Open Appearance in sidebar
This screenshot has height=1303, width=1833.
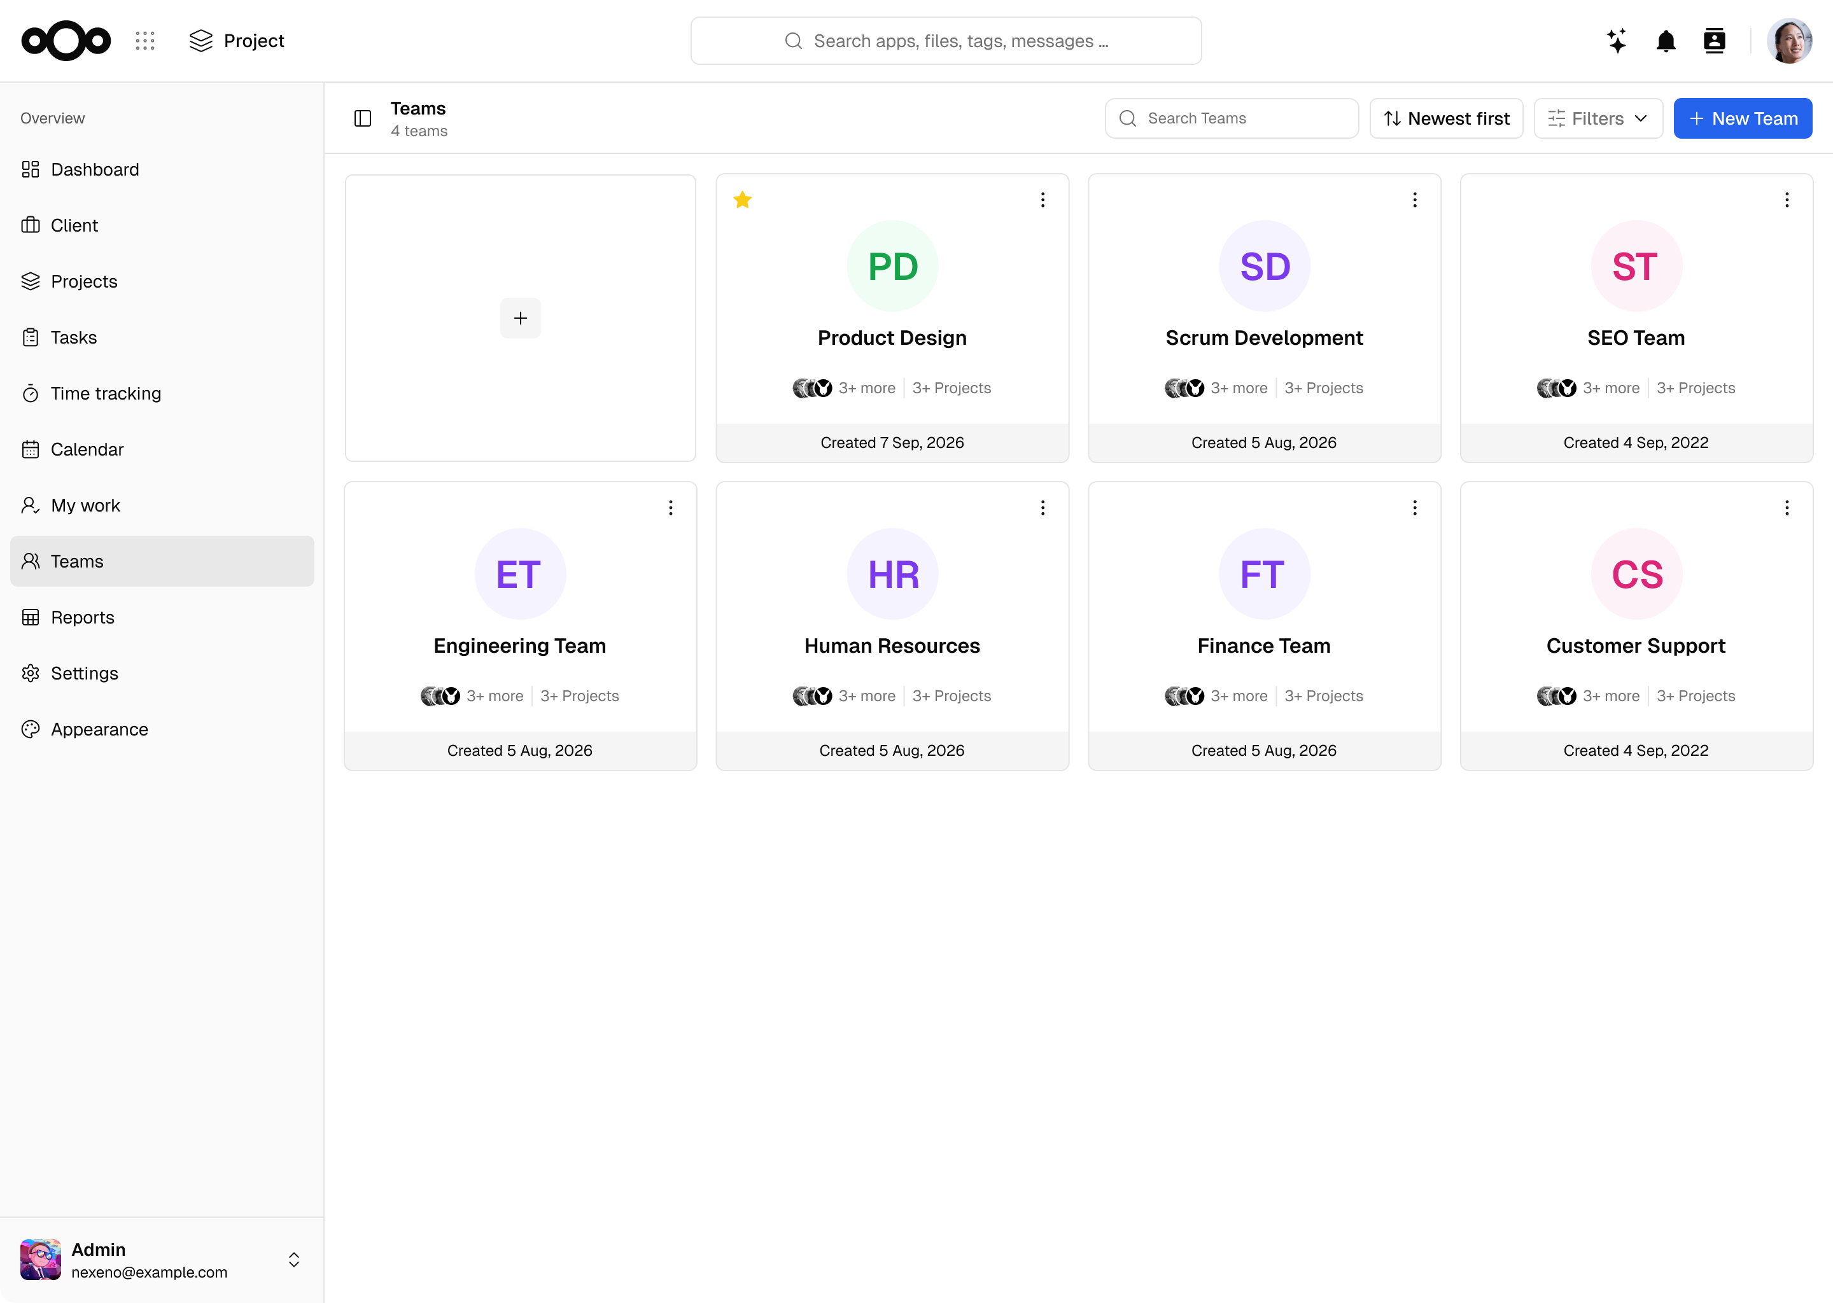[x=162, y=729]
